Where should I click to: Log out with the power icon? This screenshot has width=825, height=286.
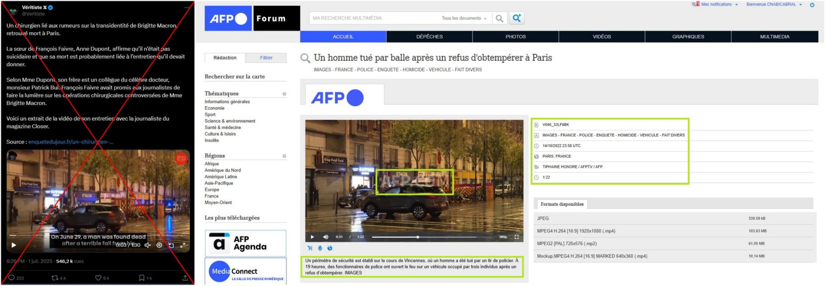click(812, 5)
